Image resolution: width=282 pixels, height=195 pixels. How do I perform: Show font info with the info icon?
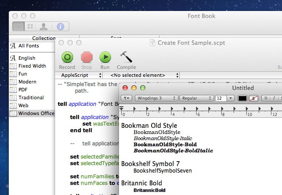[x=60, y=26]
